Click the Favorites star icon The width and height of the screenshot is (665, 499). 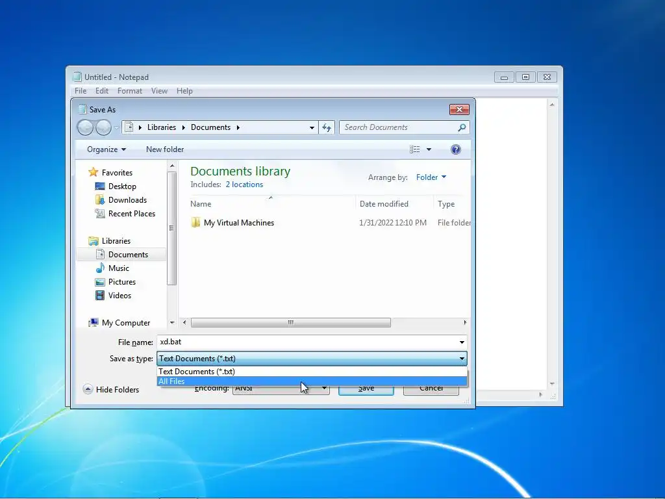click(93, 172)
